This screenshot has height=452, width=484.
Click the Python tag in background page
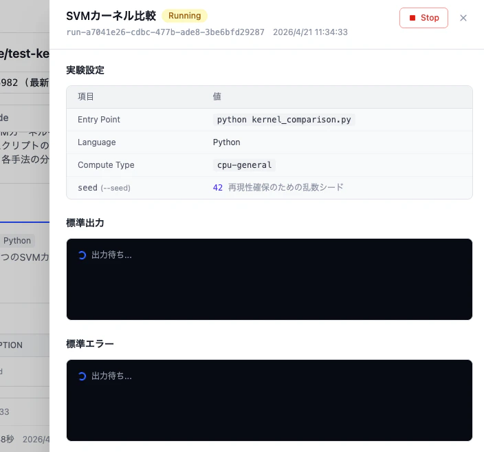17,241
